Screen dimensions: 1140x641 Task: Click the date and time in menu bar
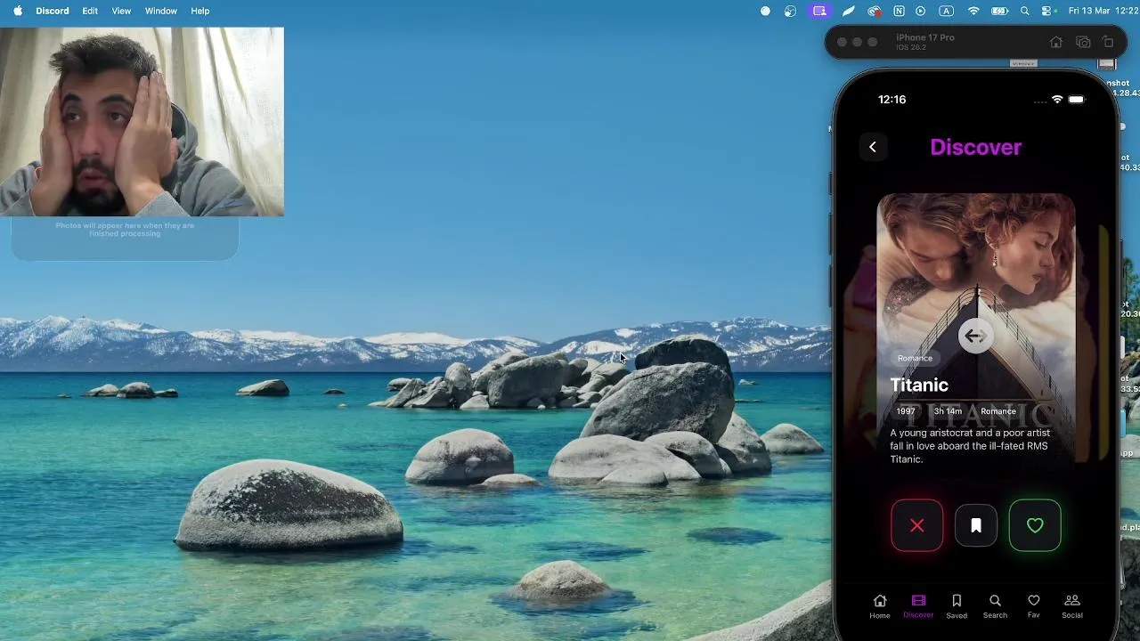(x=1103, y=11)
